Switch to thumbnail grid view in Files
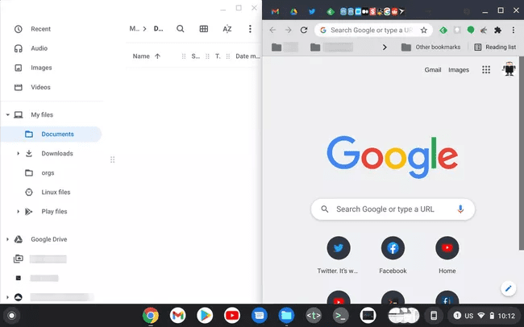 click(x=203, y=29)
